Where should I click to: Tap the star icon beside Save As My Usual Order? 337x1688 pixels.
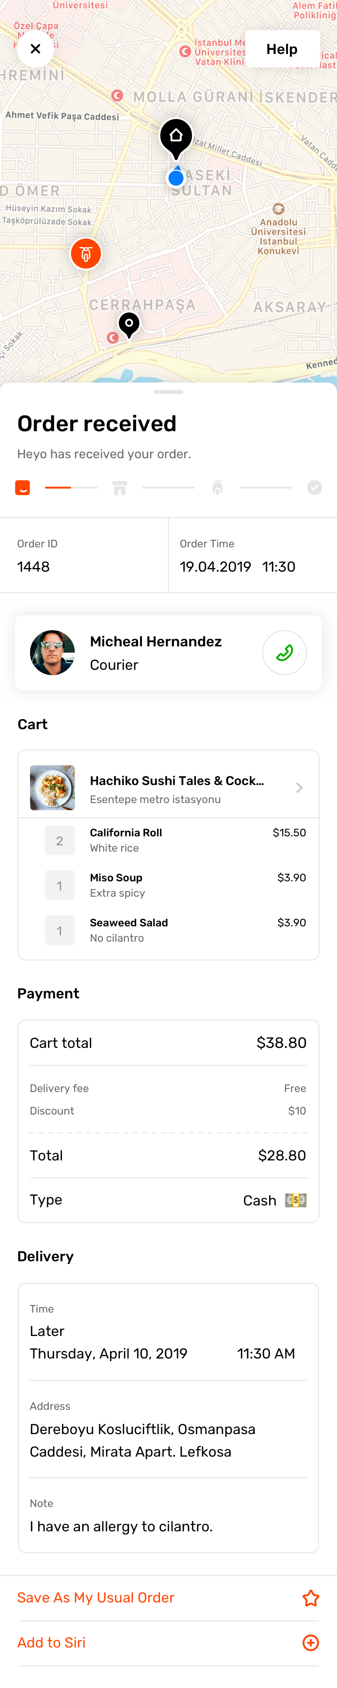pyautogui.click(x=311, y=1599)
